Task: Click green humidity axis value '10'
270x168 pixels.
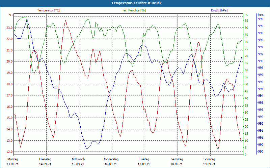Action: 246,140
